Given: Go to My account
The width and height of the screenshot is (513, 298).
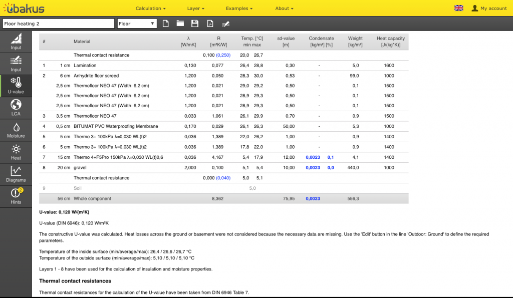Looking at the screenshot, I should (489, 9).
